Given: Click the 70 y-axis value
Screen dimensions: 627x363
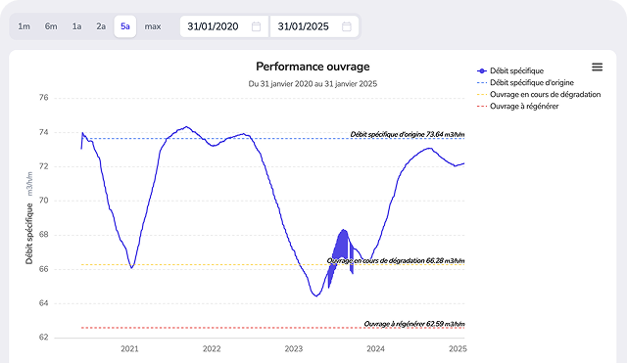Looking at the screenshot, I should (43, 201).
